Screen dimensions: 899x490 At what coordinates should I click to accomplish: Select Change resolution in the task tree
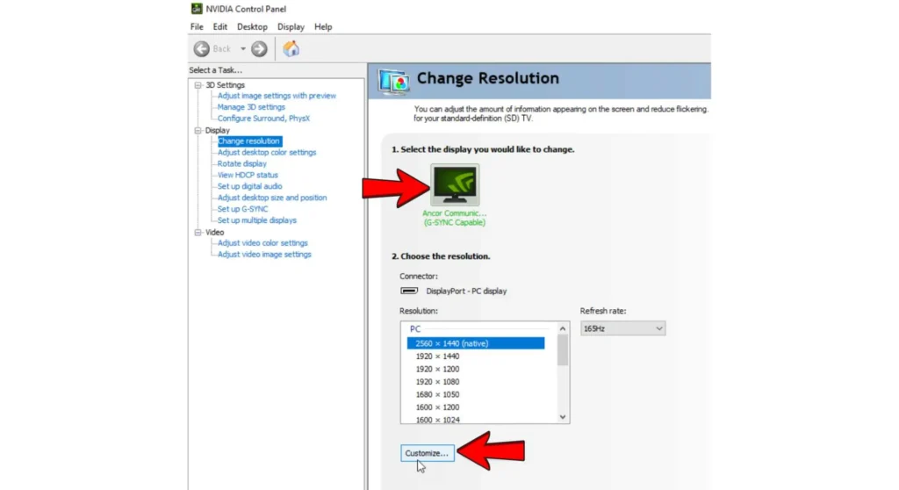[x=248, y=141]
